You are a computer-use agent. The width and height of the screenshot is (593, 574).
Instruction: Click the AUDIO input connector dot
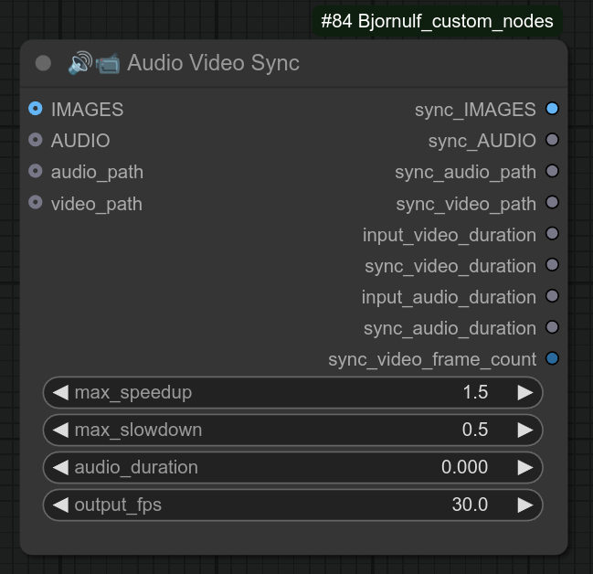[x=36, y=140]
